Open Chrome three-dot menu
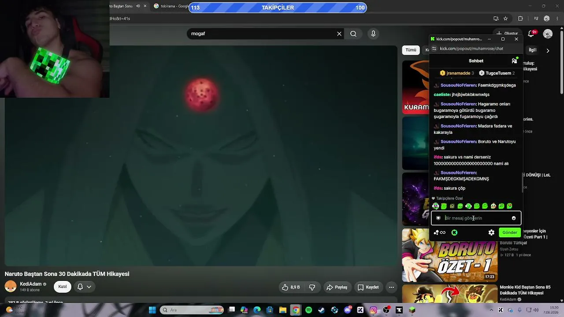 tap(557, 18)
